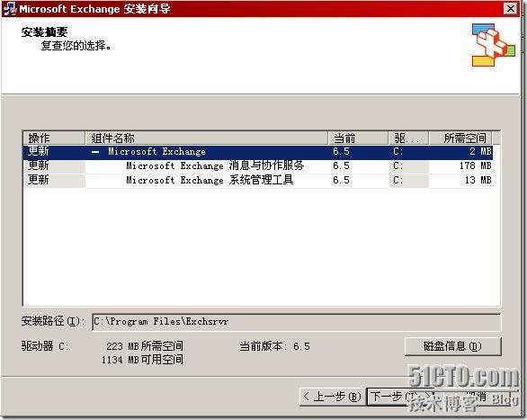
Task: Click the 178 MB space value
Action: tap(475, 166)
